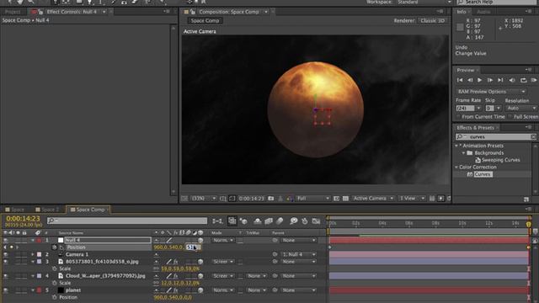The image size is (539, 303).
Task: Collapse the Color Correction effects category
Action: pyautogui.click(x=456, y=167)
